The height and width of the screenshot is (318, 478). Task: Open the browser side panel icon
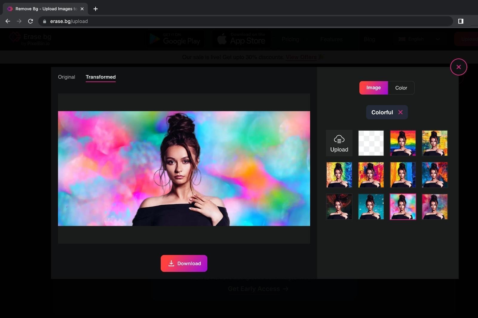[x=460, y=21]
